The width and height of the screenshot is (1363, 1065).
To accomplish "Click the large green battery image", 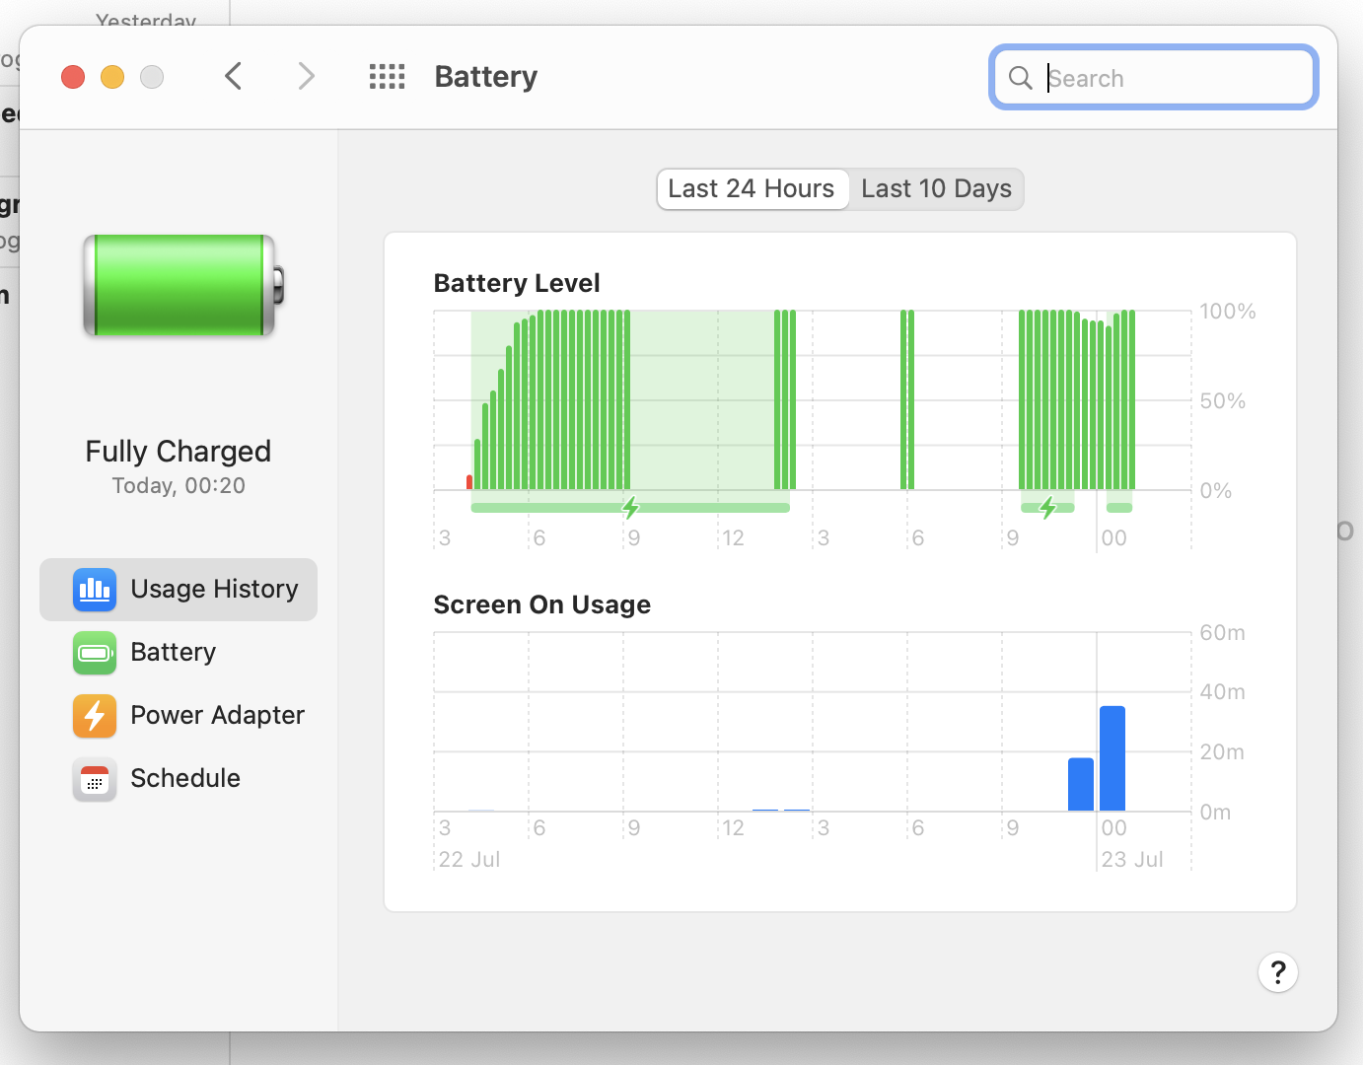I will (x=183, y=285).
